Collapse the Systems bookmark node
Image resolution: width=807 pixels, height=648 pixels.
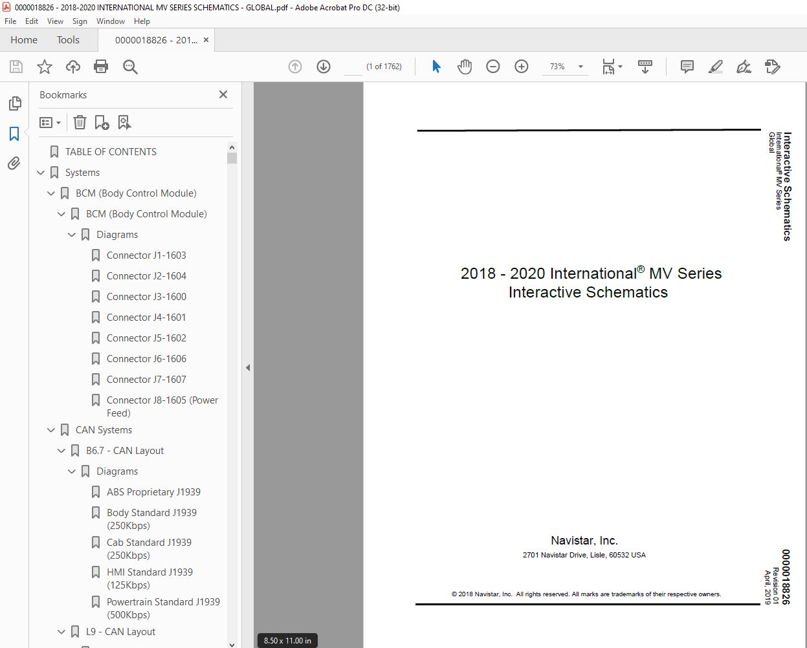pos(41,173)
